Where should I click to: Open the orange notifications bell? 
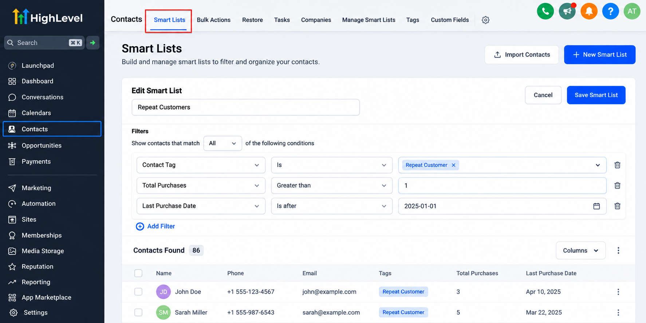click(x=589, y=11)
